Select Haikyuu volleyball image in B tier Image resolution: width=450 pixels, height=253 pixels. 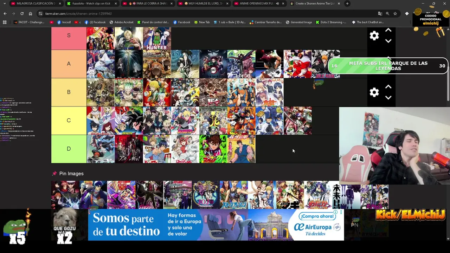241,92
